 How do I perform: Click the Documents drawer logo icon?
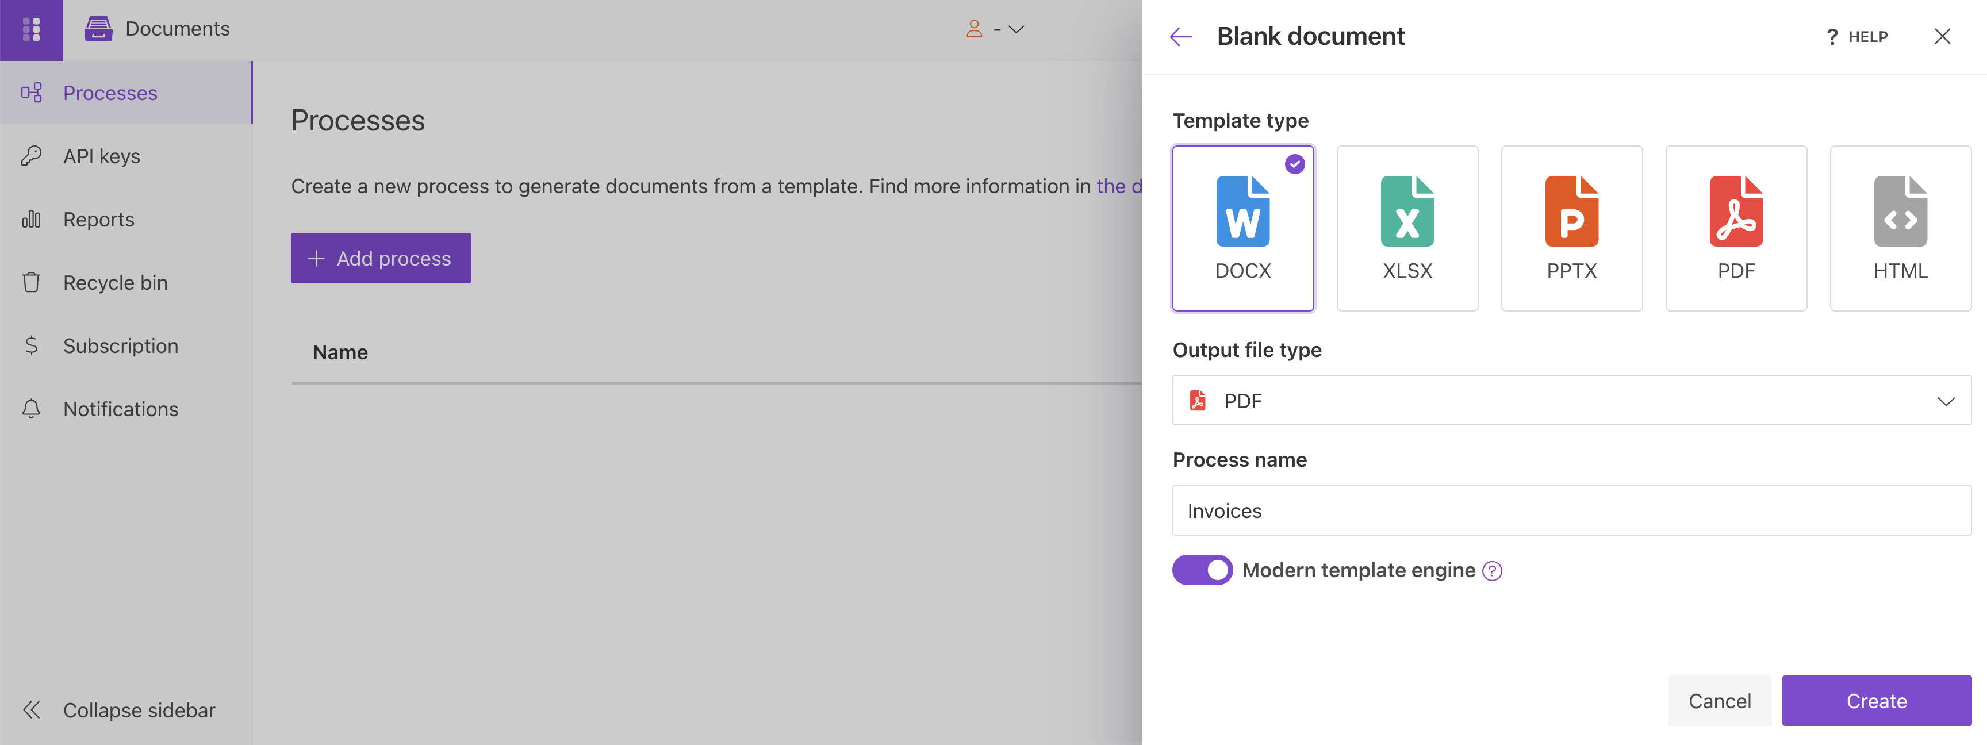pyautogui.click(x=98, y=29)
